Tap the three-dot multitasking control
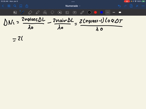The image size is (146, 109). 73,2
